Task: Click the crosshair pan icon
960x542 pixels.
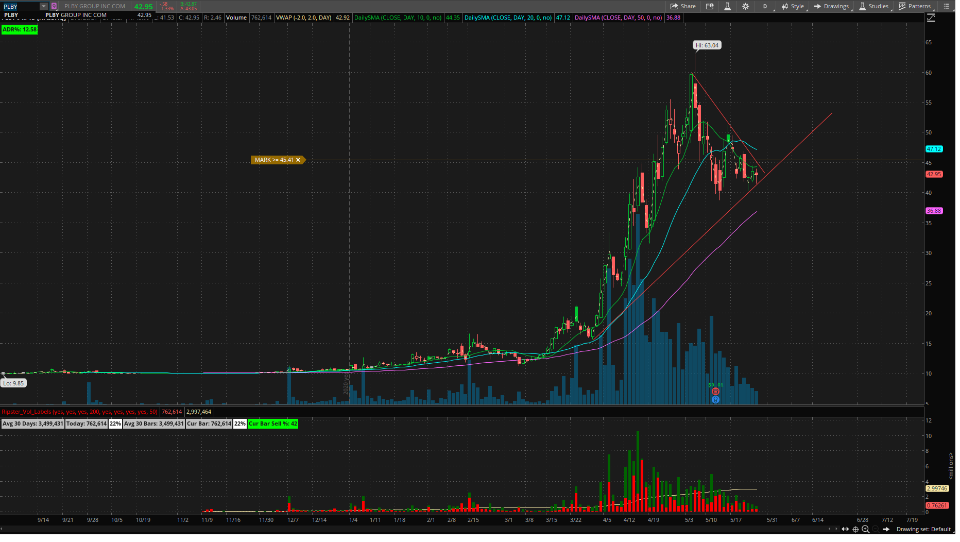Action: click(x=855, y=529)
